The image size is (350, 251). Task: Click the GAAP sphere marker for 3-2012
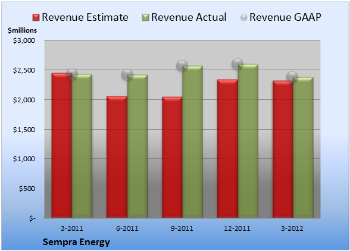292,77
